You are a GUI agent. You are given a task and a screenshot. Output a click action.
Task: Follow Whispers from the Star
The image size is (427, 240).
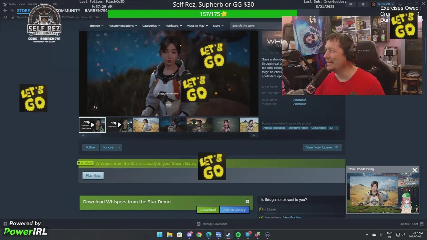[90, 147]
